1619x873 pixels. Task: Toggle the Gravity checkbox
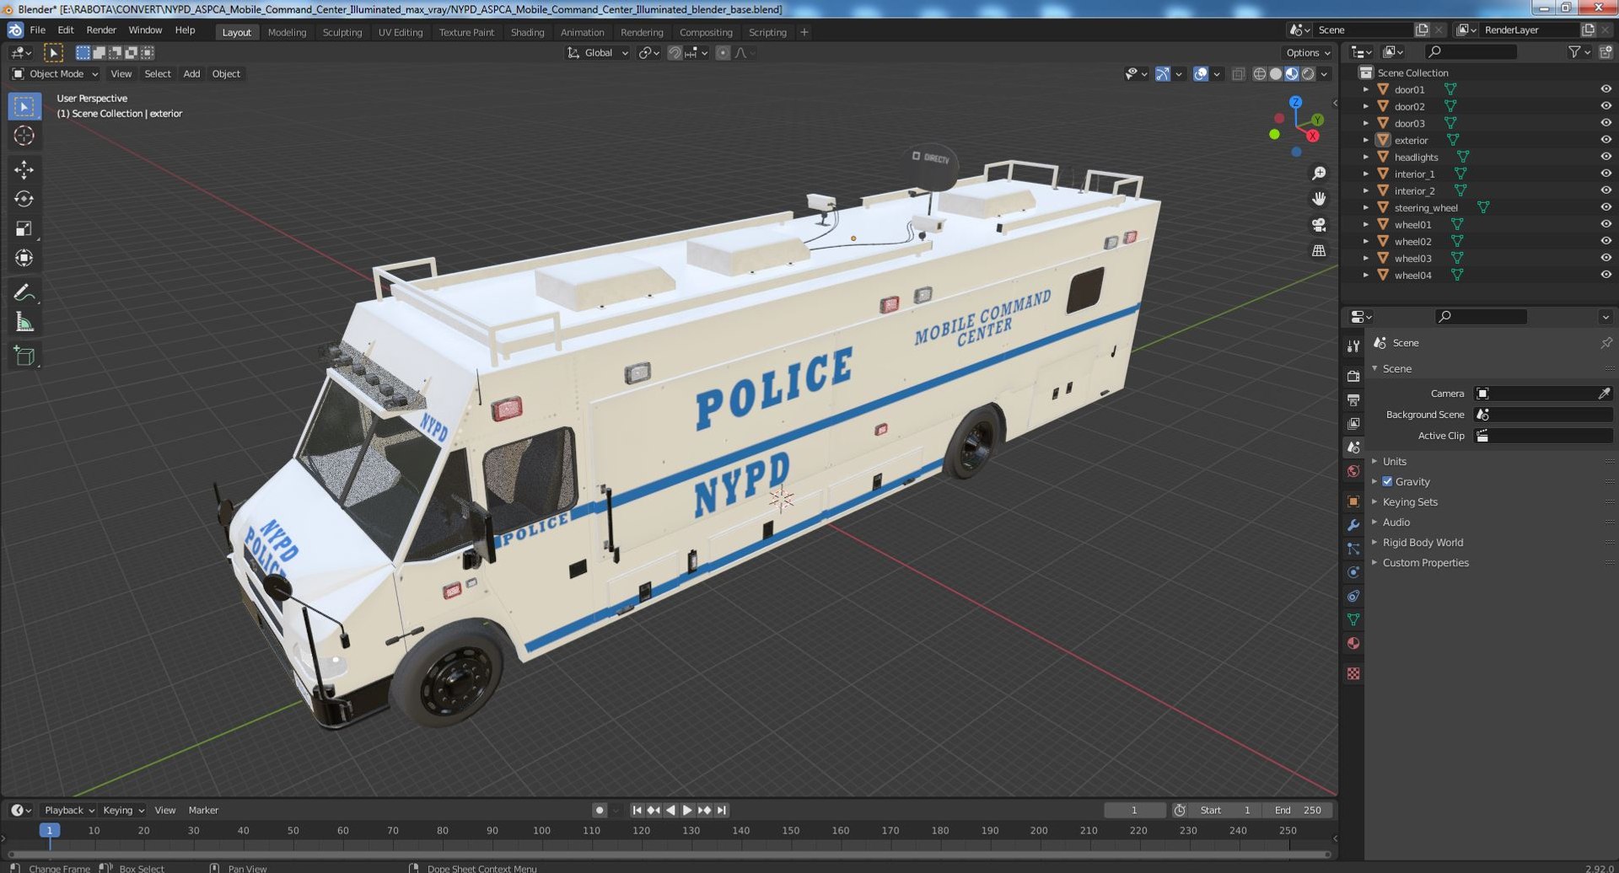[x=1387, y=482]
